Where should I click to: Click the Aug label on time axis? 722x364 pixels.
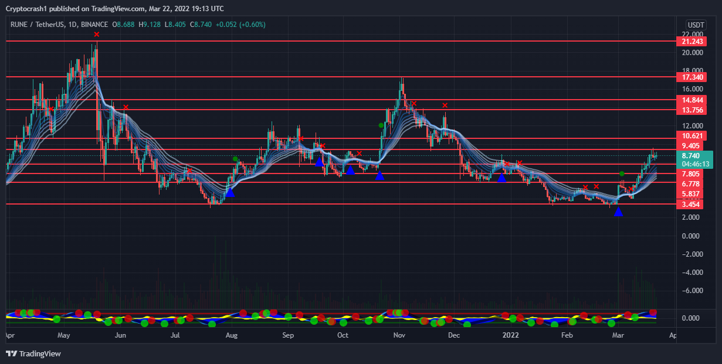[x=232, y=336]
